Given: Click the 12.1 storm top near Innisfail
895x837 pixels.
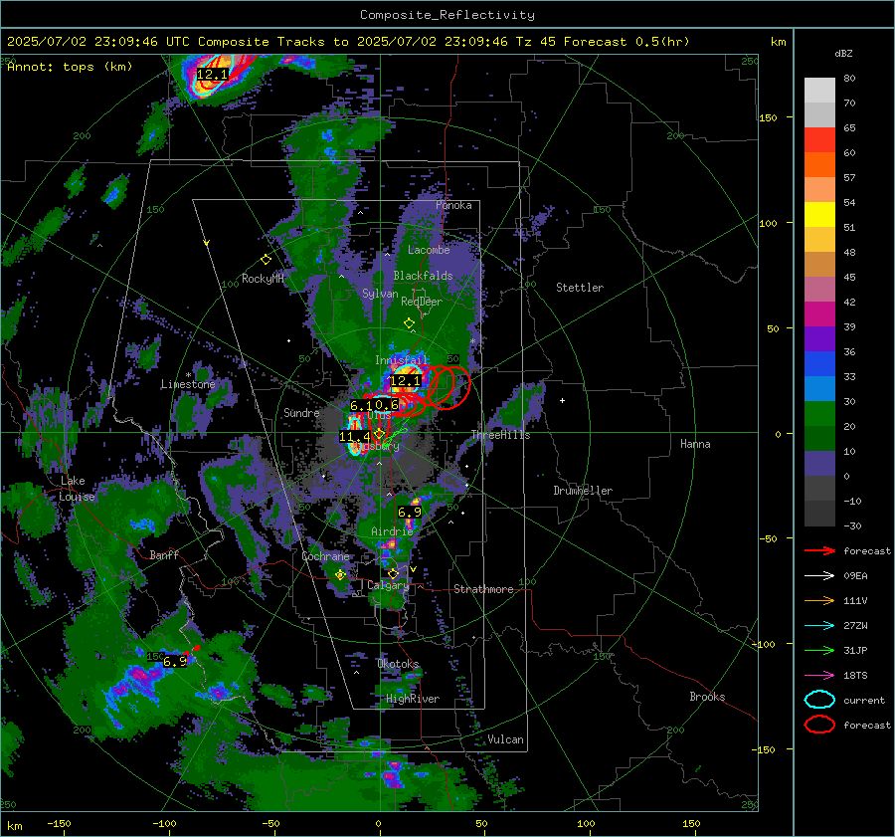Looking at the screenshot, I should 406,380.
